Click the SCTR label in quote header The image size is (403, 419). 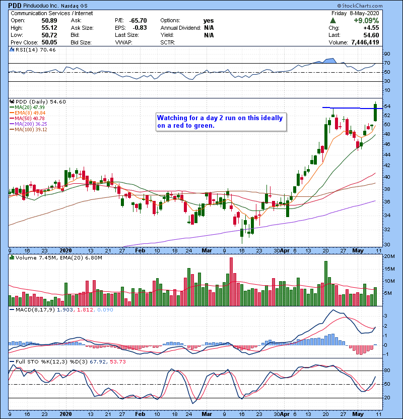(168, 42)
